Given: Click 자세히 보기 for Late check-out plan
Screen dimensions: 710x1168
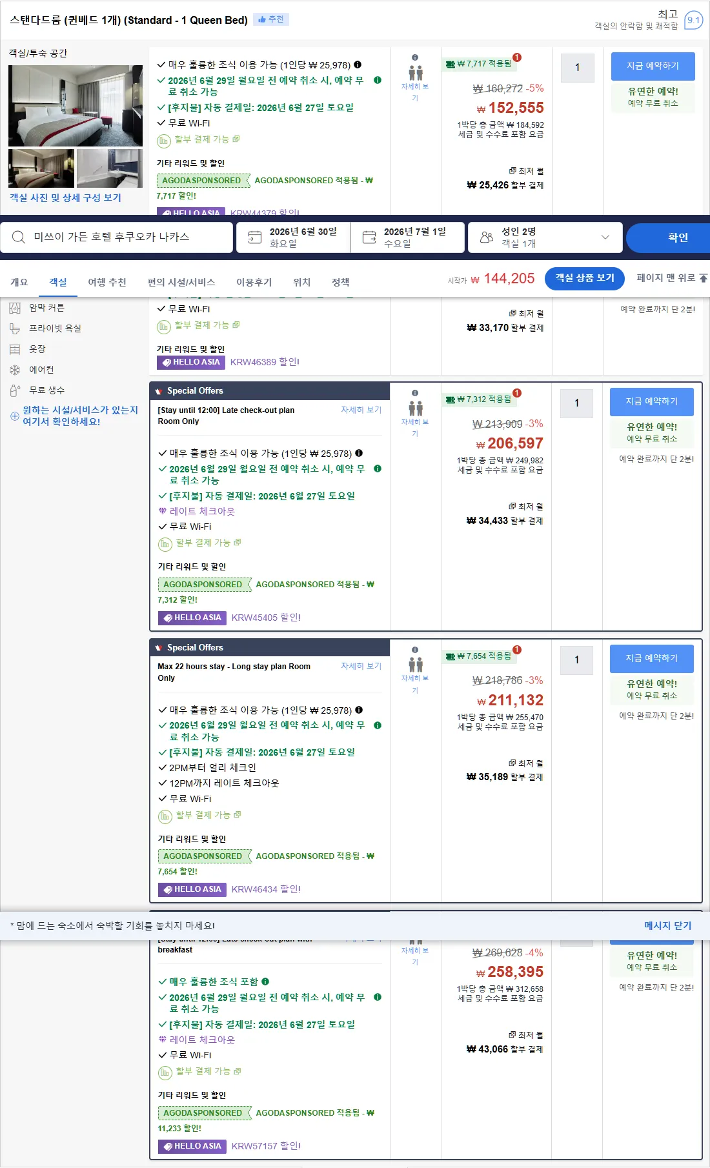Looking at the screenshot, I should pyautogui.click(x=361, y=410).
